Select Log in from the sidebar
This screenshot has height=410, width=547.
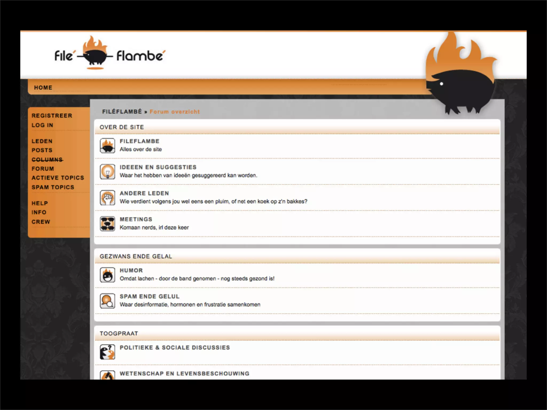point(42,125)
